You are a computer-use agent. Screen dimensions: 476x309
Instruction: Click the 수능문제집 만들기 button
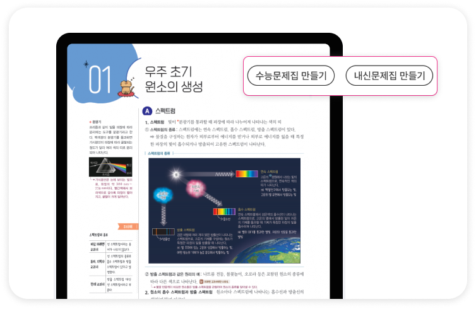click(291, 76)
